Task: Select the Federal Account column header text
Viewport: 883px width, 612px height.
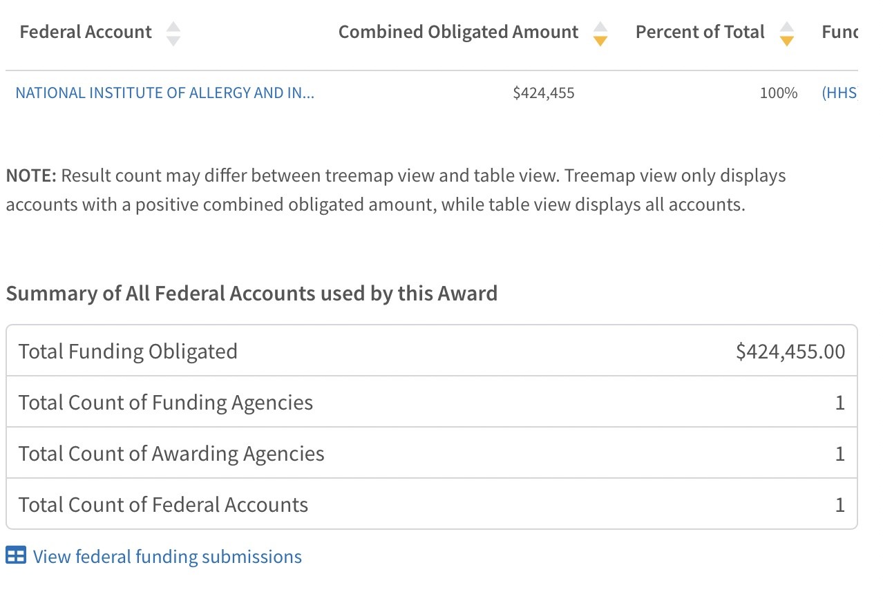Action: (x=86, y=32)
